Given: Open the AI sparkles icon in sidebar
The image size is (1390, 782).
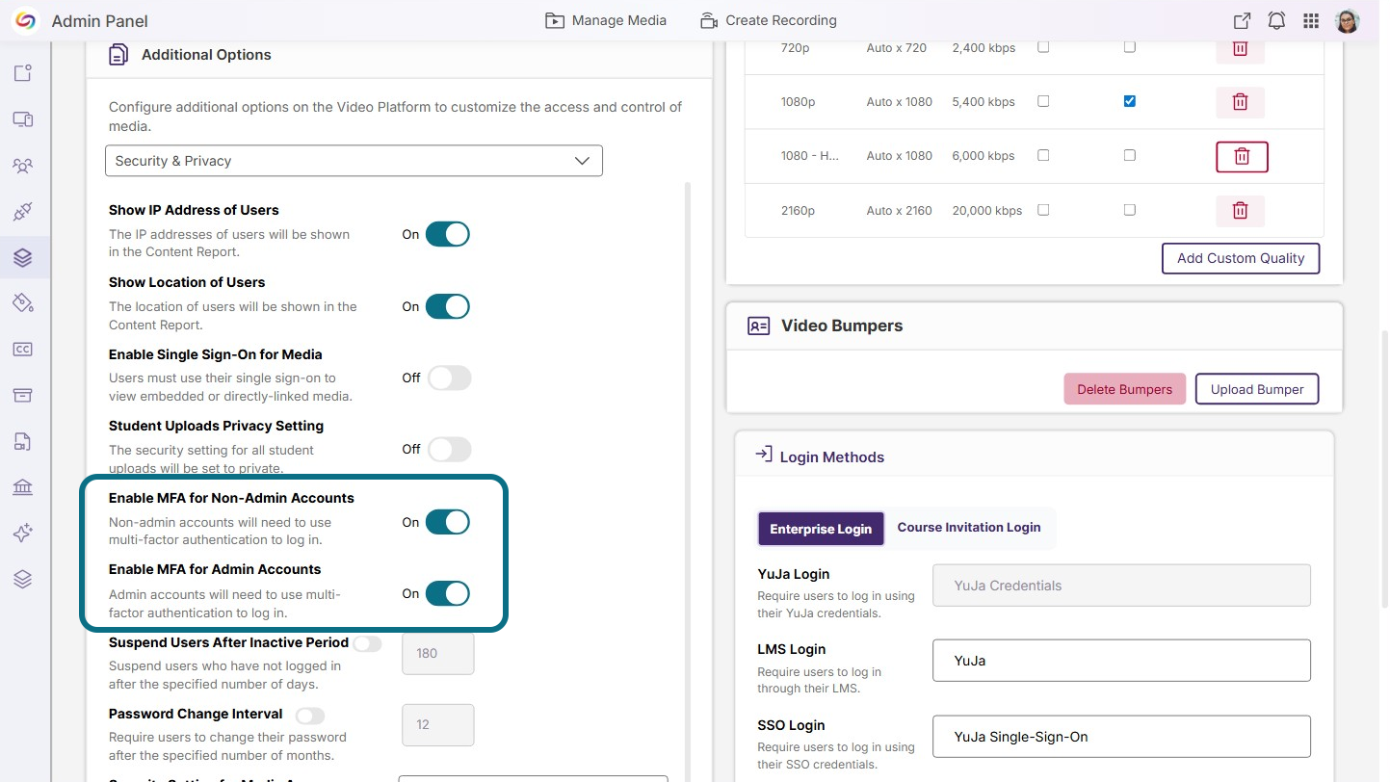Looking at the screenshot, I should [x=23, y=534].
